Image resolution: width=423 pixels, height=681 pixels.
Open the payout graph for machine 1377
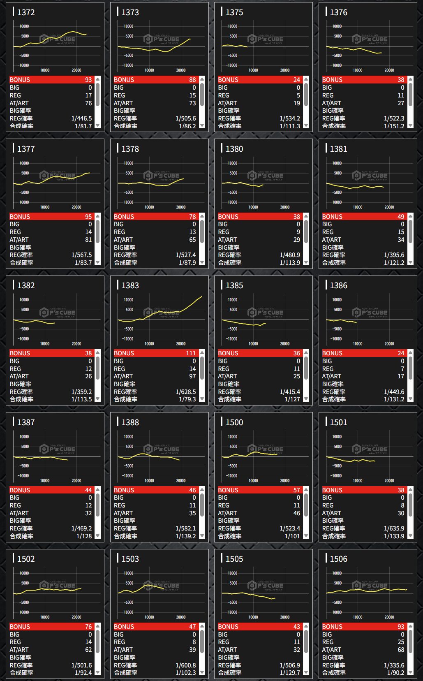pos(55,184)
